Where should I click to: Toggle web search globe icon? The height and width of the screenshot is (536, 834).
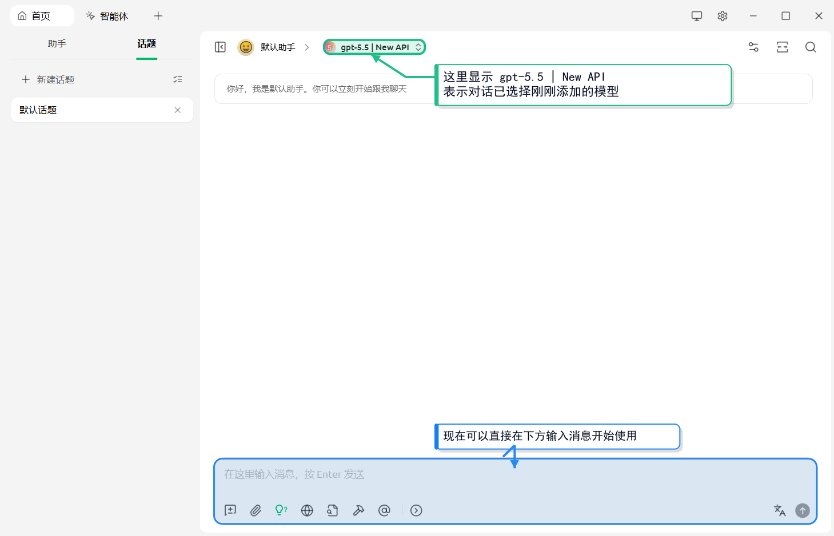pos(307,510)
